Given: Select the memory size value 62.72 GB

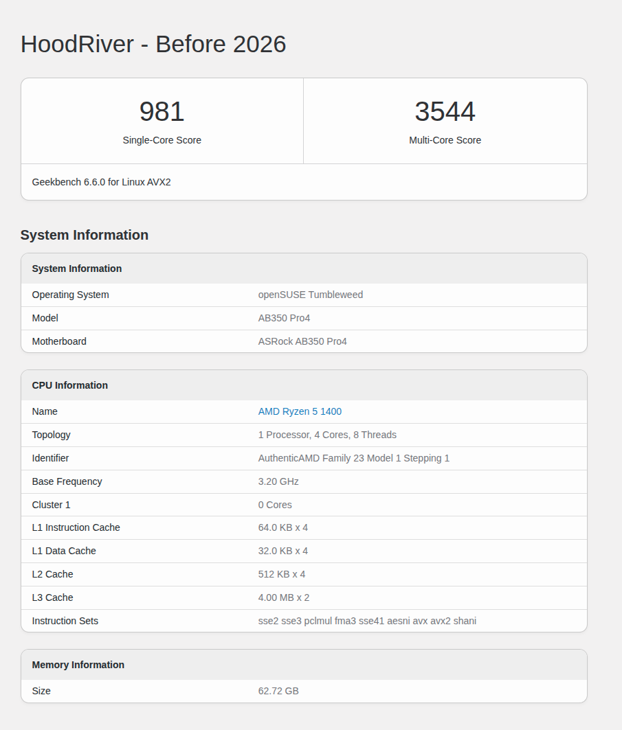Looking at the screenshot, I should (278, 691).
